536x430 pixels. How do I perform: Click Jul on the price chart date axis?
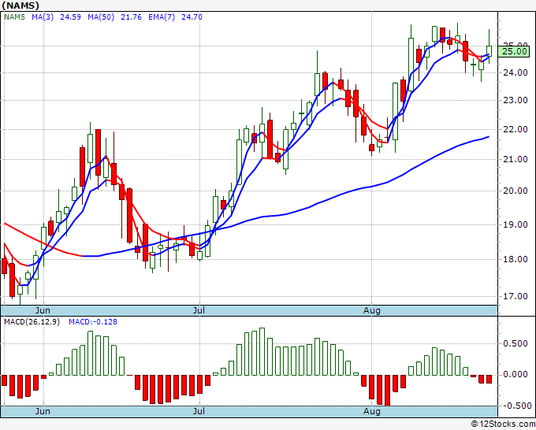pyautogui.click(x=199, y=310)
